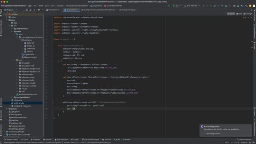Image resolution: width=256 pixels, height=144 pixels.
Task: Select Color.kt in project tree
Action: pos(29,43)
